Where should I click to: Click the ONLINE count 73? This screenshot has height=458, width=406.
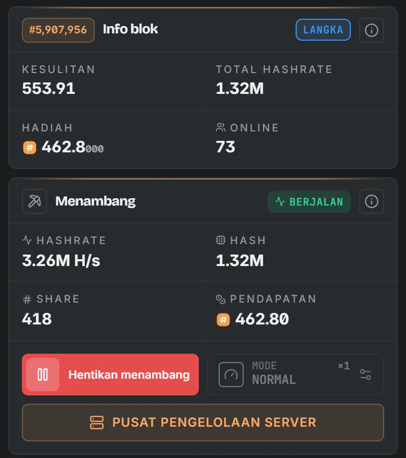225,147
